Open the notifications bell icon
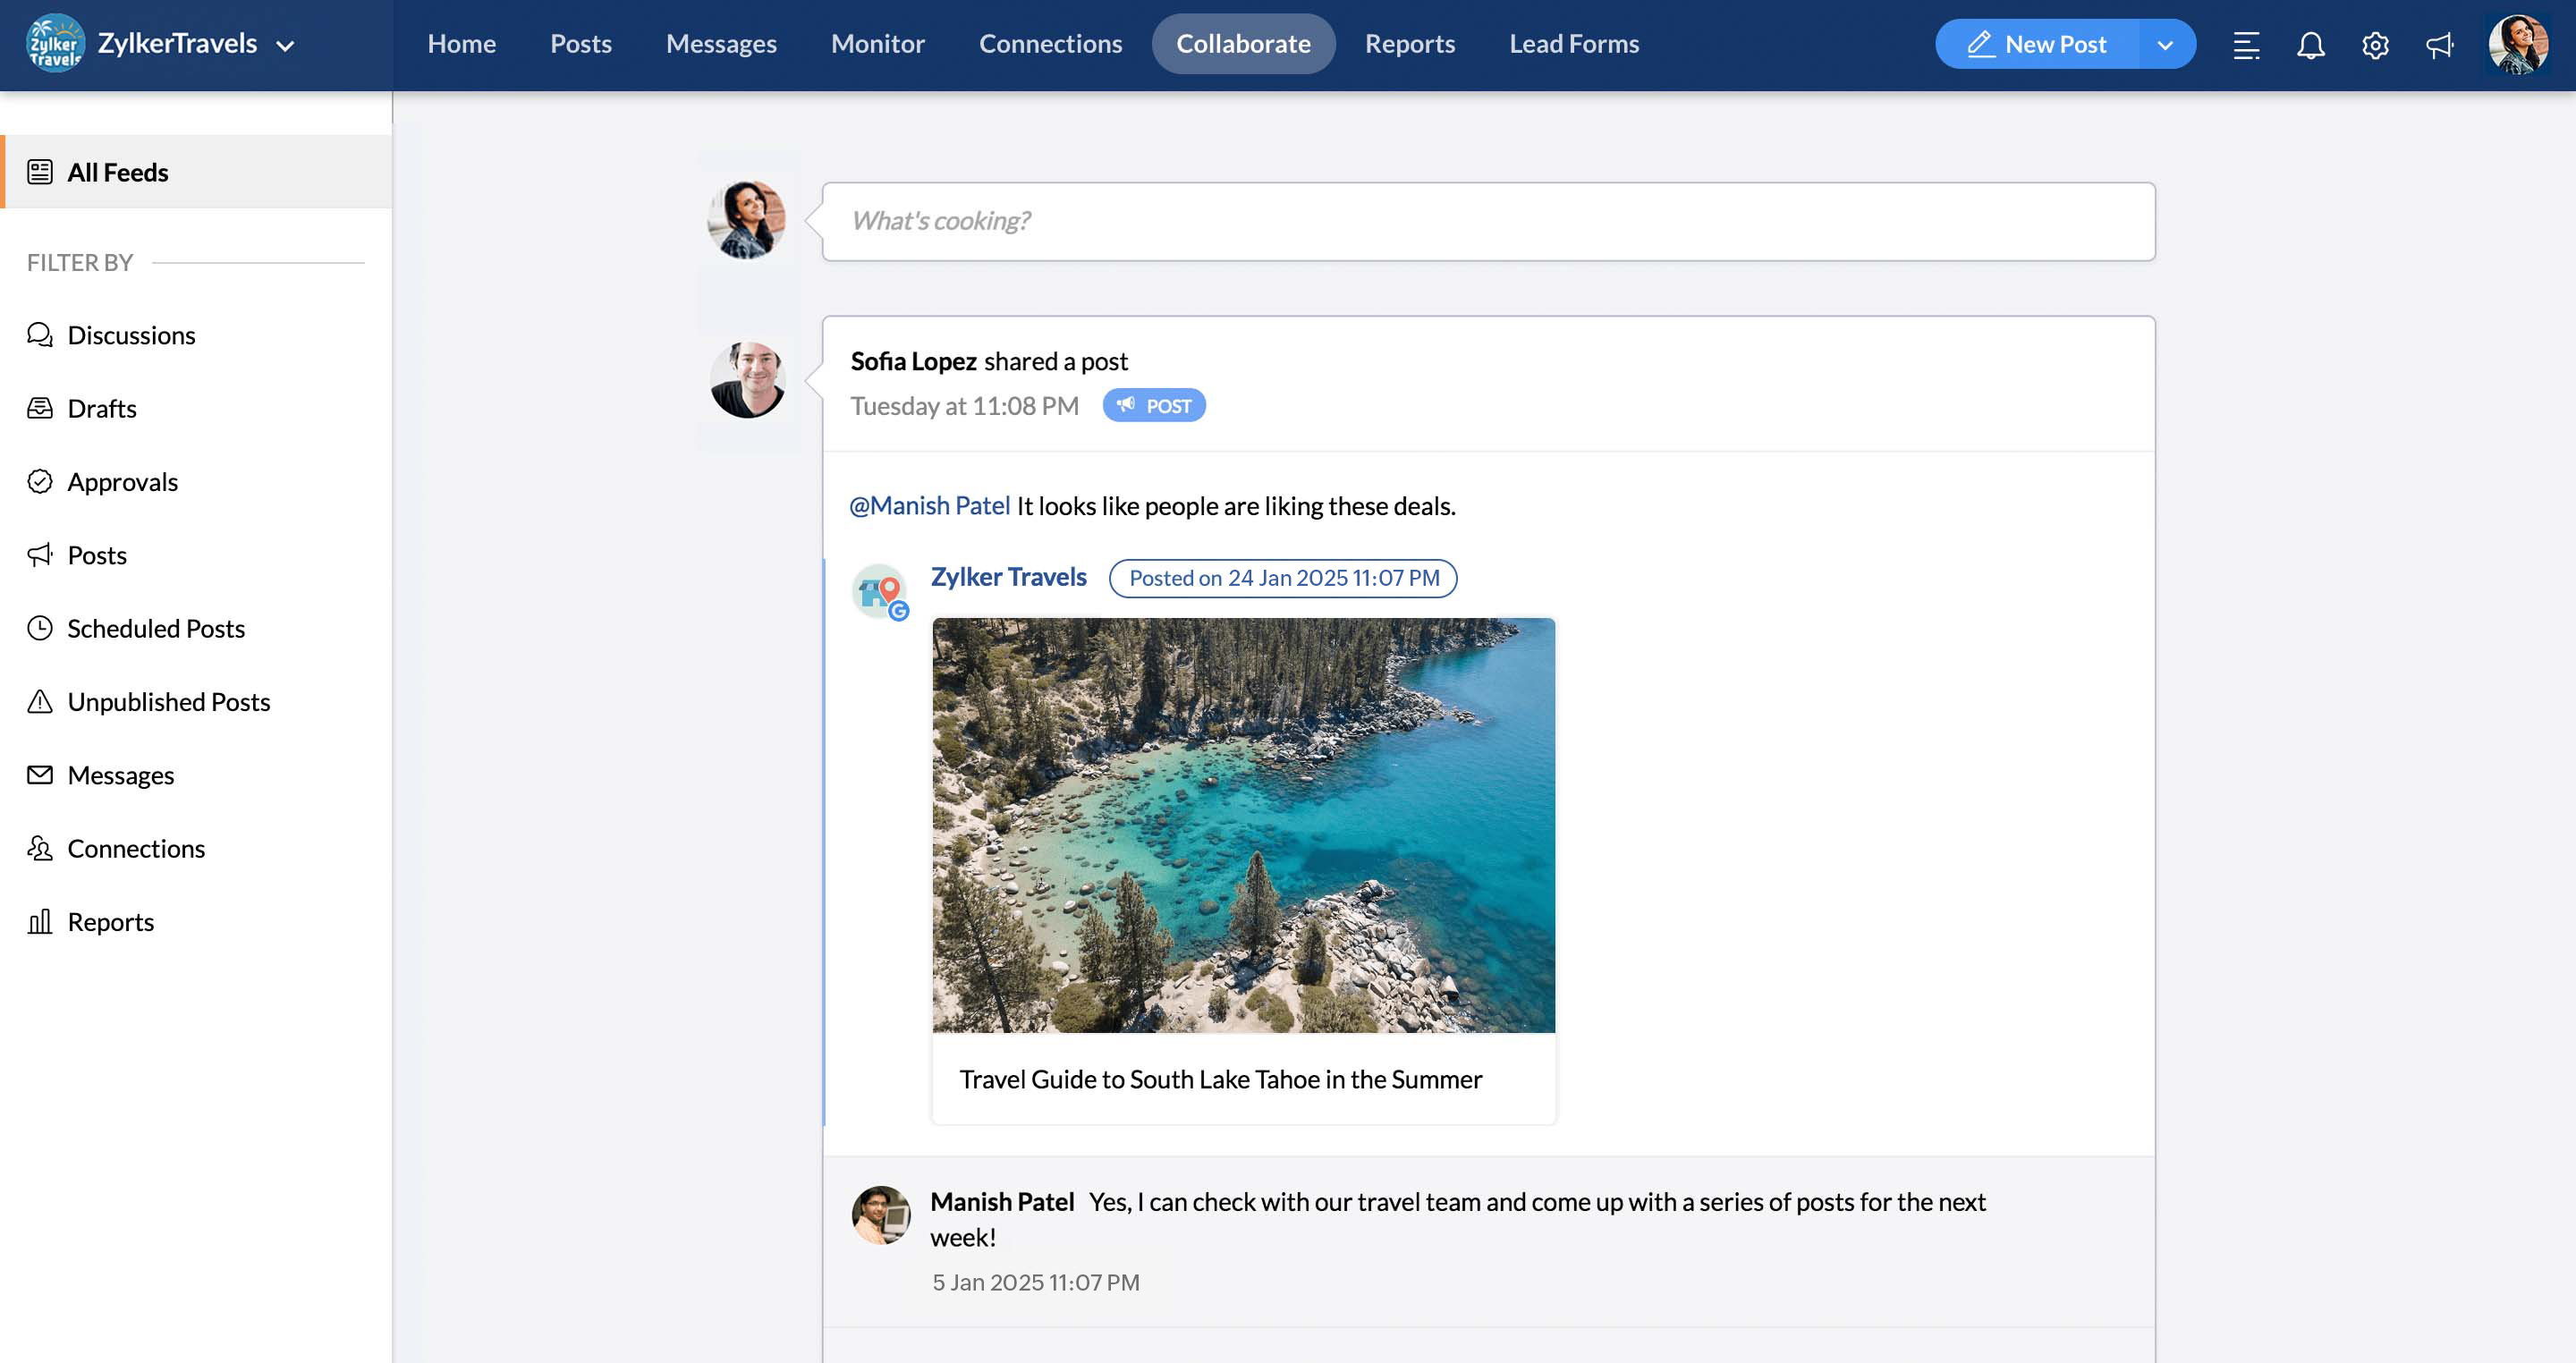 click(x=2310, y=45)
